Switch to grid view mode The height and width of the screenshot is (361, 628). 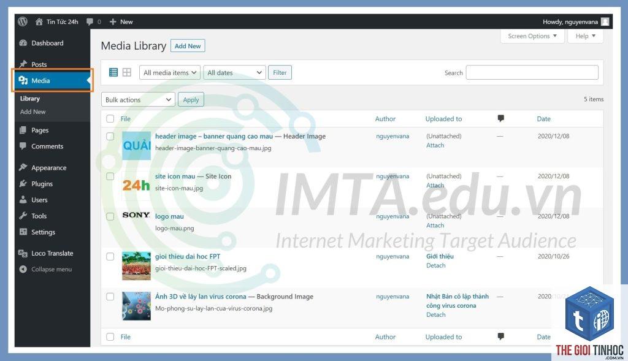[x=127, y=72]
